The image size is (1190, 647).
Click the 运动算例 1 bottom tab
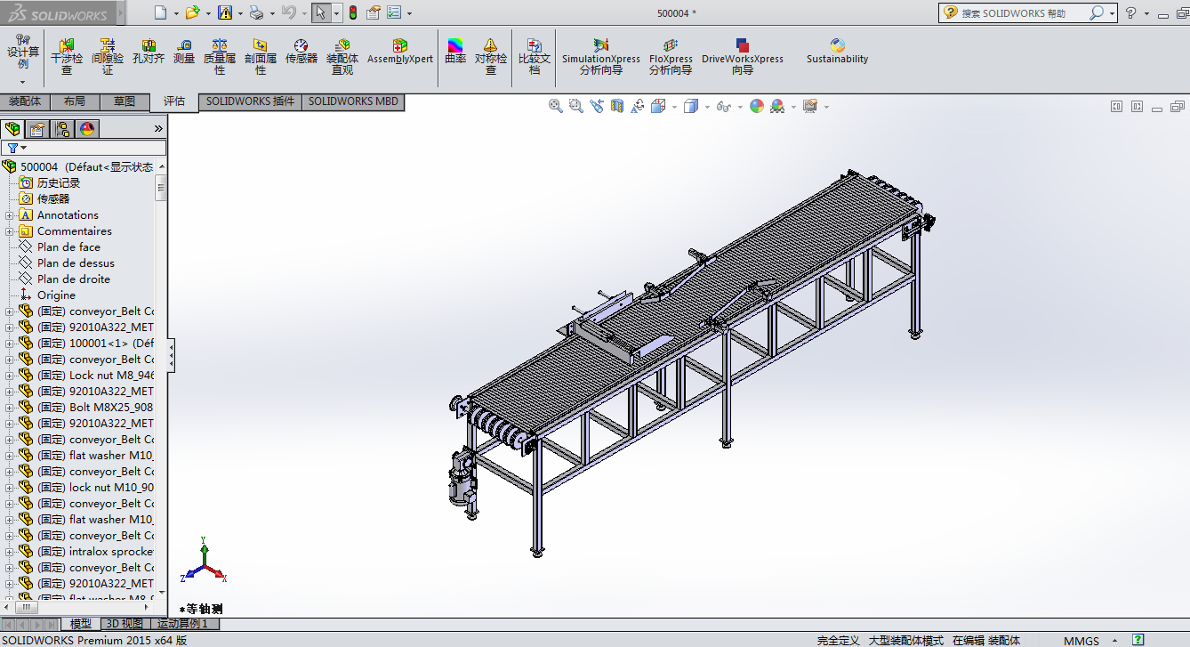pyautogui.click(x=181, y=624)
